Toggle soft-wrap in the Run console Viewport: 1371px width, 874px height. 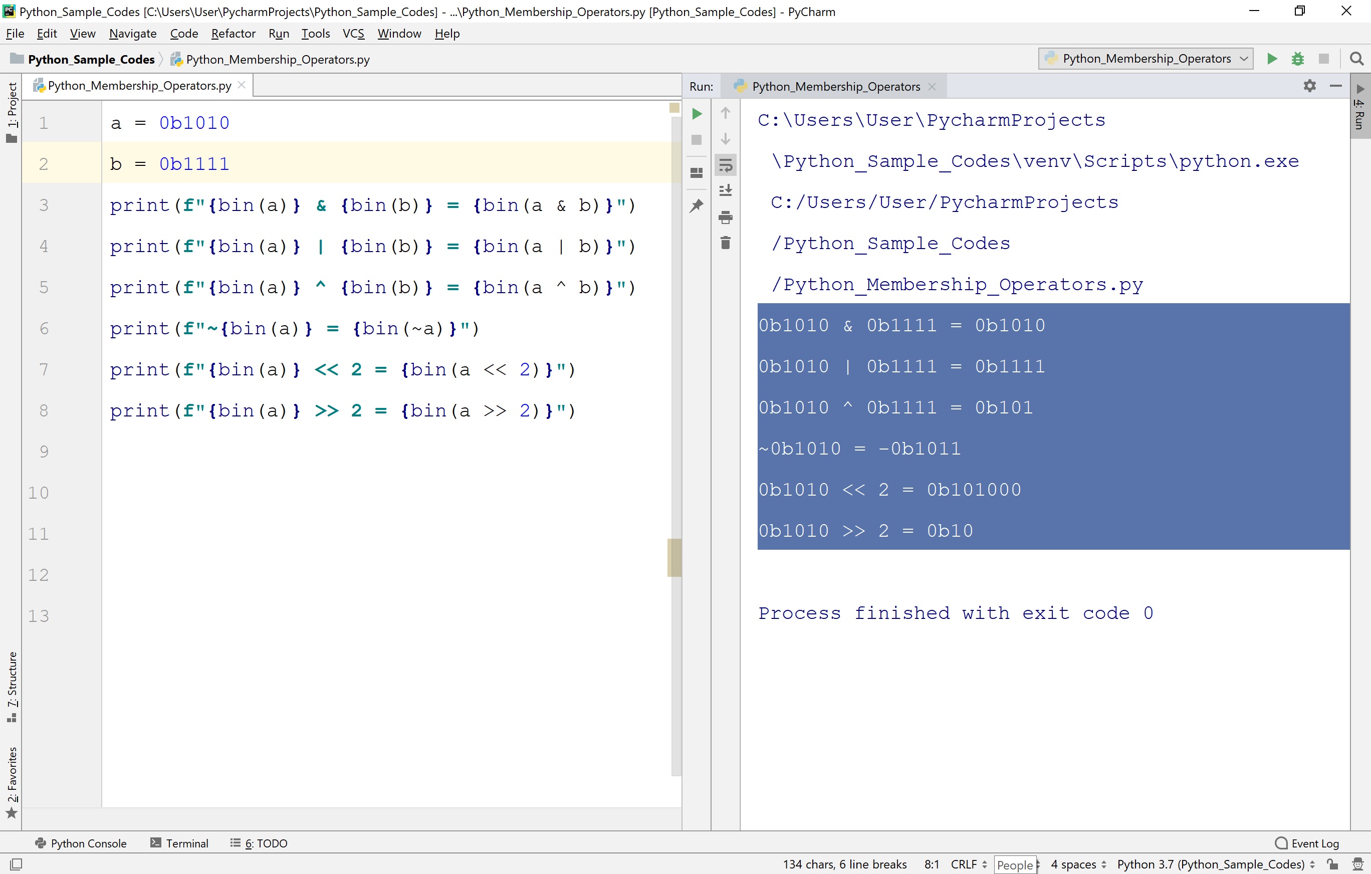coord(726,166)
